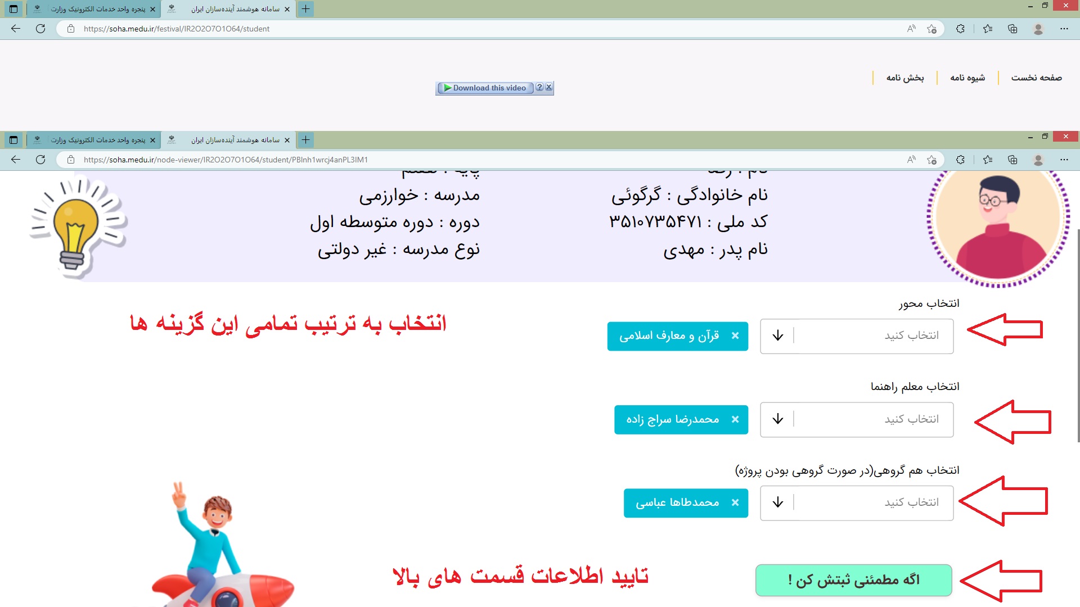Click the profile avatar in lower browser toolbar
The image size is (1080, 607).
click(x=1038, y=160)
